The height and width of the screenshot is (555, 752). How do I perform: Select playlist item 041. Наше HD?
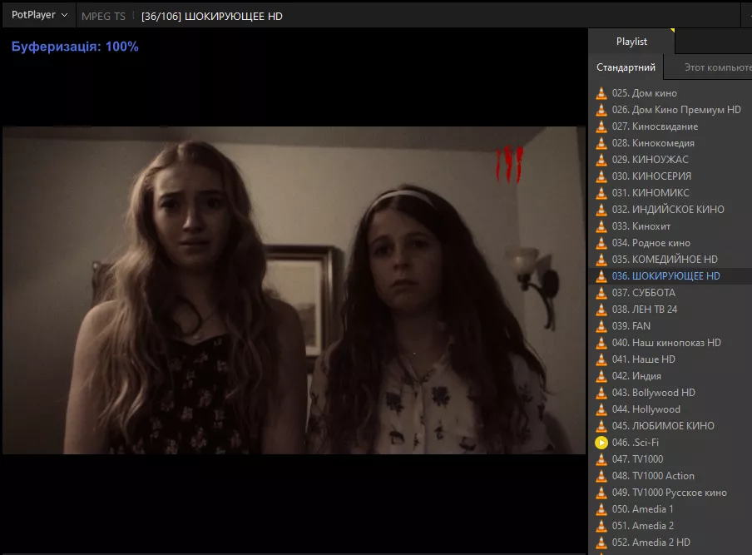[670, 359]
